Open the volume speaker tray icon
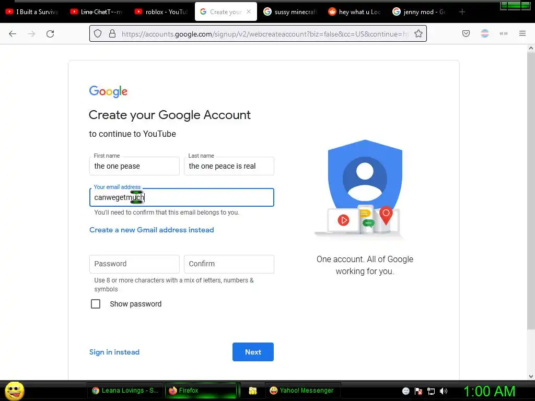 point(444,391)
